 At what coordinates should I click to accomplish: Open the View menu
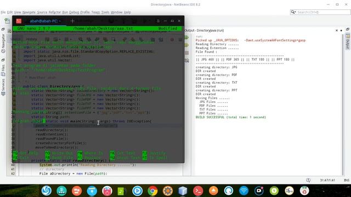18,12
